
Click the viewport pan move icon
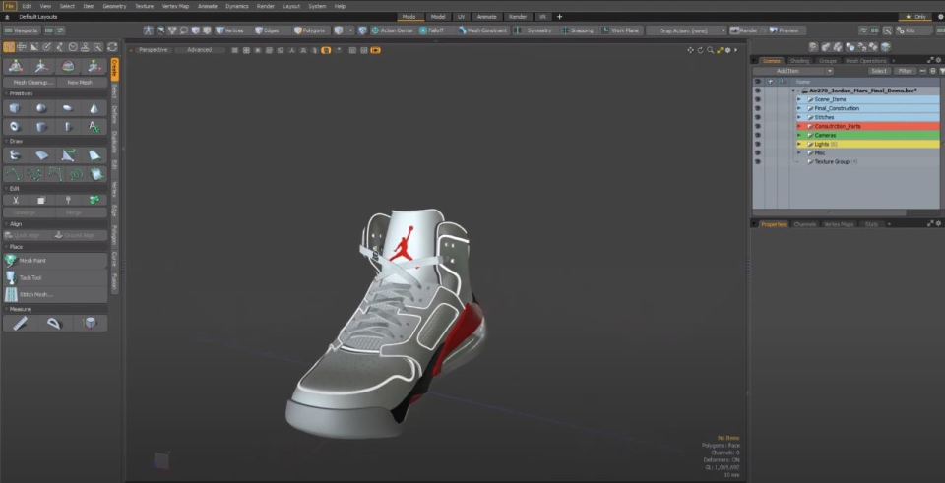coord(691,50)
